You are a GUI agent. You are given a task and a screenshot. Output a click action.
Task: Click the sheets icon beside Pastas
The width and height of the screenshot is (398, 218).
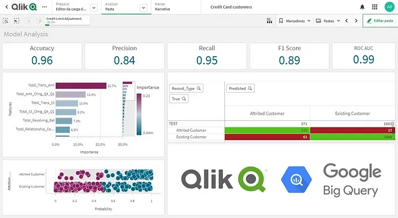point(318,21)
